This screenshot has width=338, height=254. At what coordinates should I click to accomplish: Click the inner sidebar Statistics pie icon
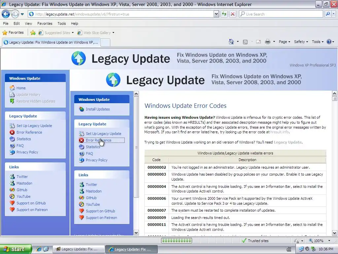82,147
